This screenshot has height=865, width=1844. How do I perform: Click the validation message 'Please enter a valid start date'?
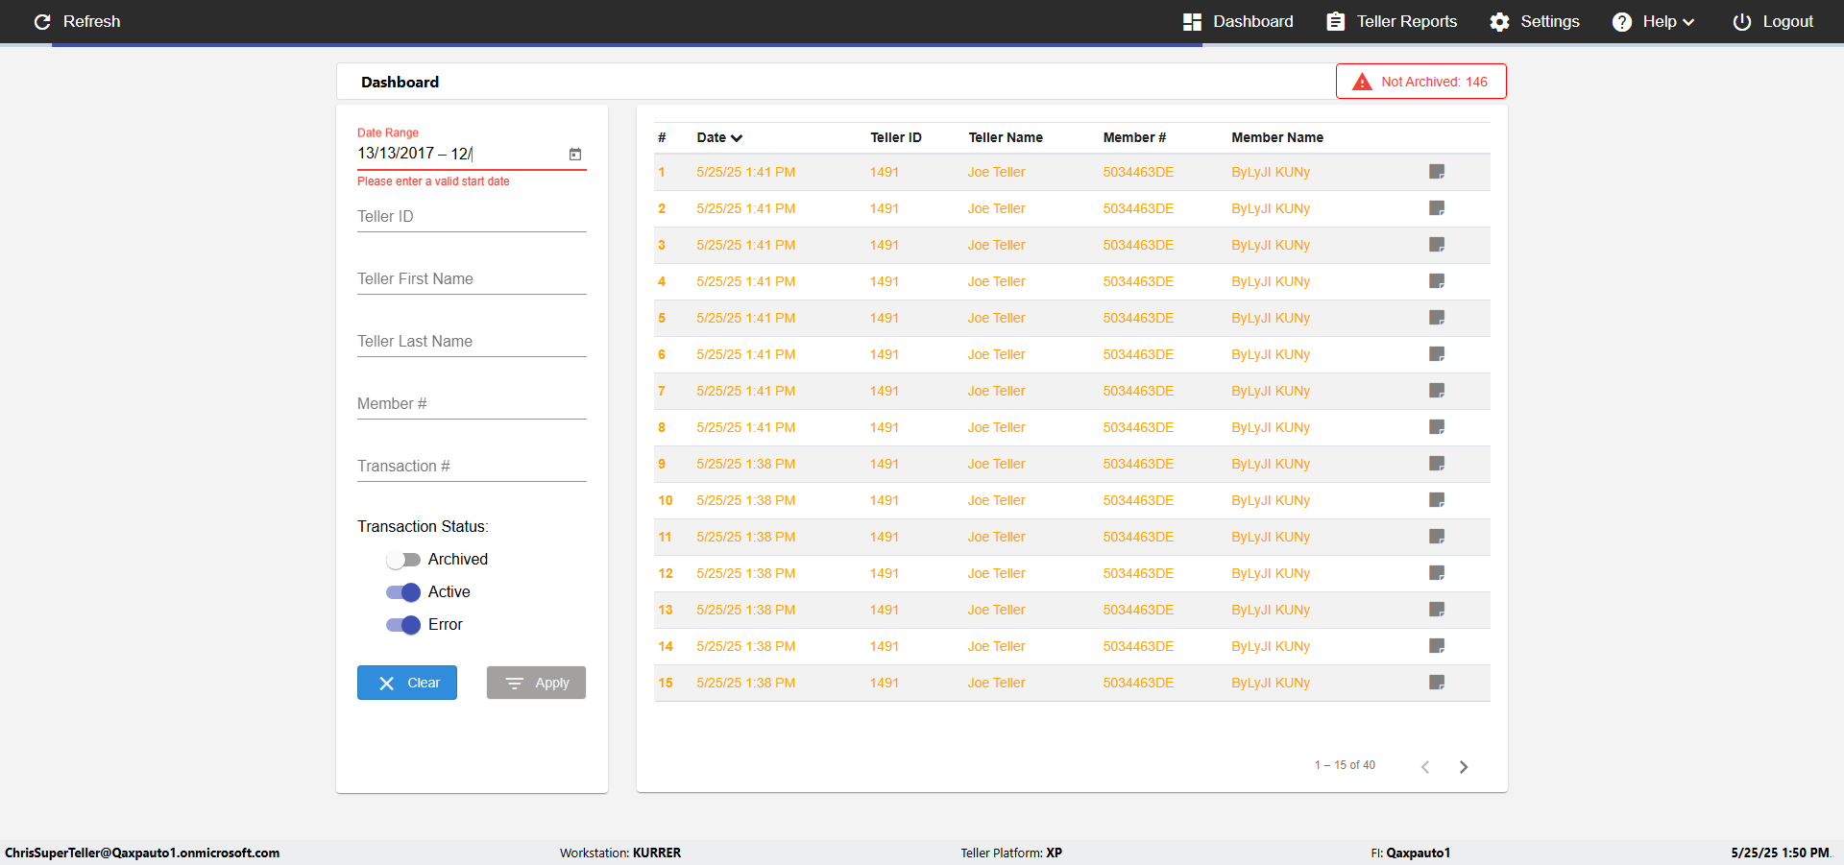[433, 181]
